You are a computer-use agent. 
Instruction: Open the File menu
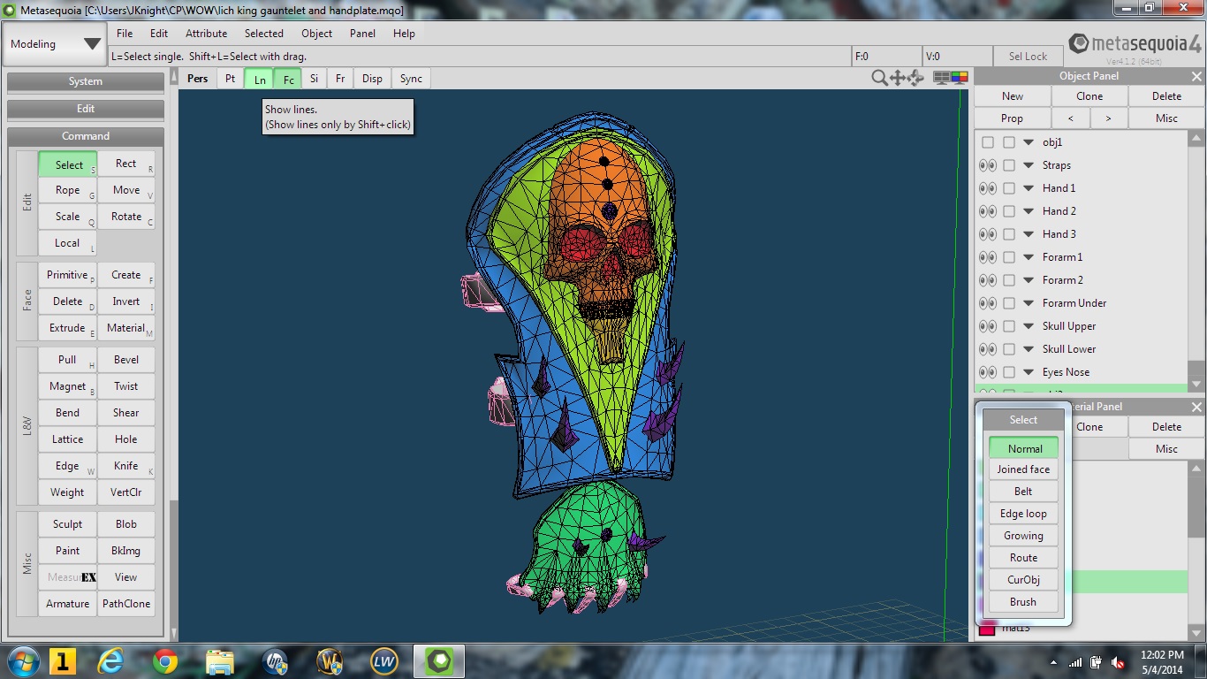(x=125, y=34)
